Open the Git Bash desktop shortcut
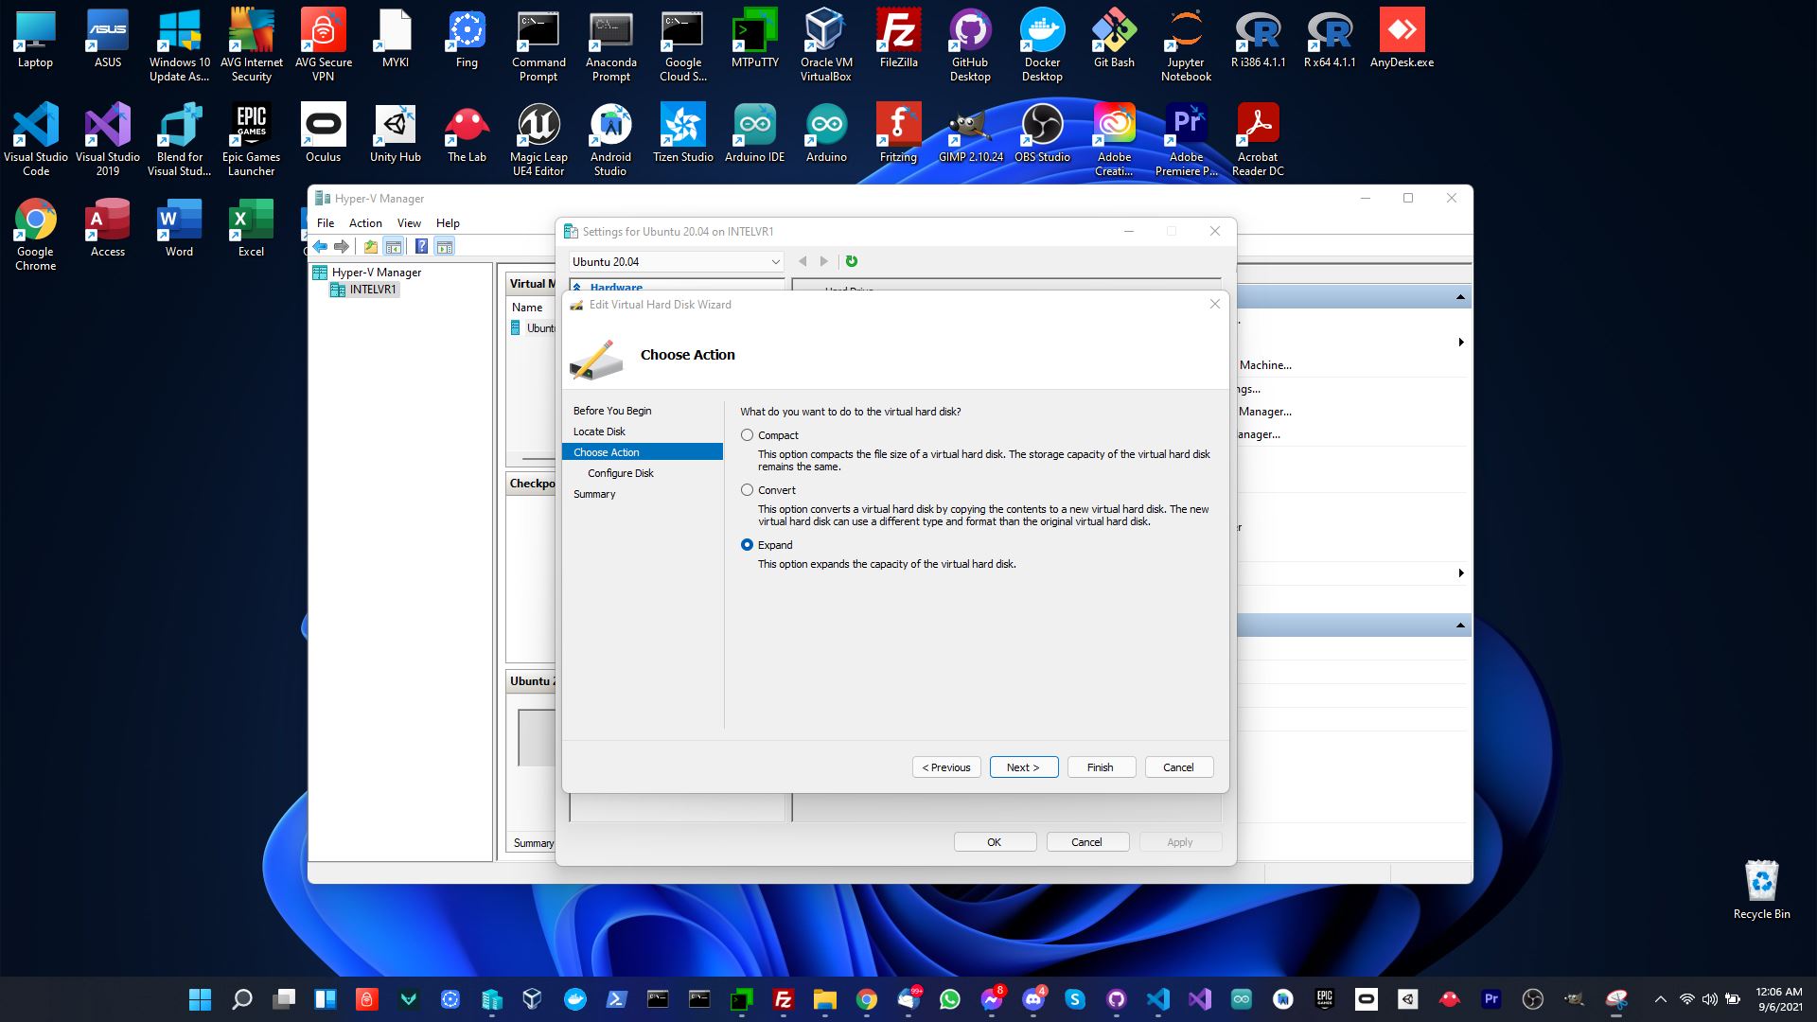 tap(1114, 38)
